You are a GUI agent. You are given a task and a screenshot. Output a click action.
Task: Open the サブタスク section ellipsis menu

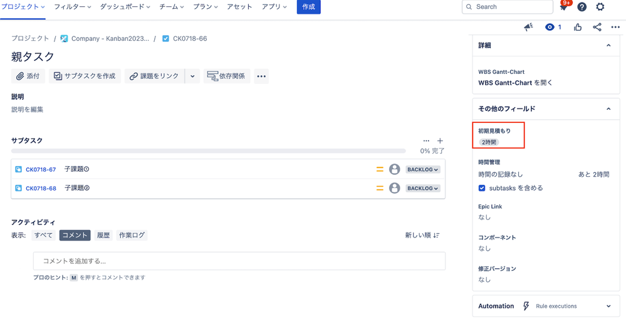pos(426,141)
